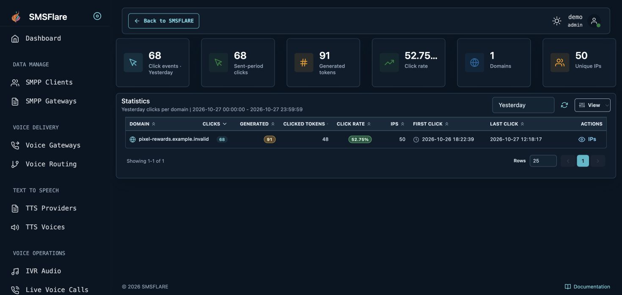Screen dimensions: 622x295
Task: Click the IVR Audio music note icon
Action: [15, 271]
